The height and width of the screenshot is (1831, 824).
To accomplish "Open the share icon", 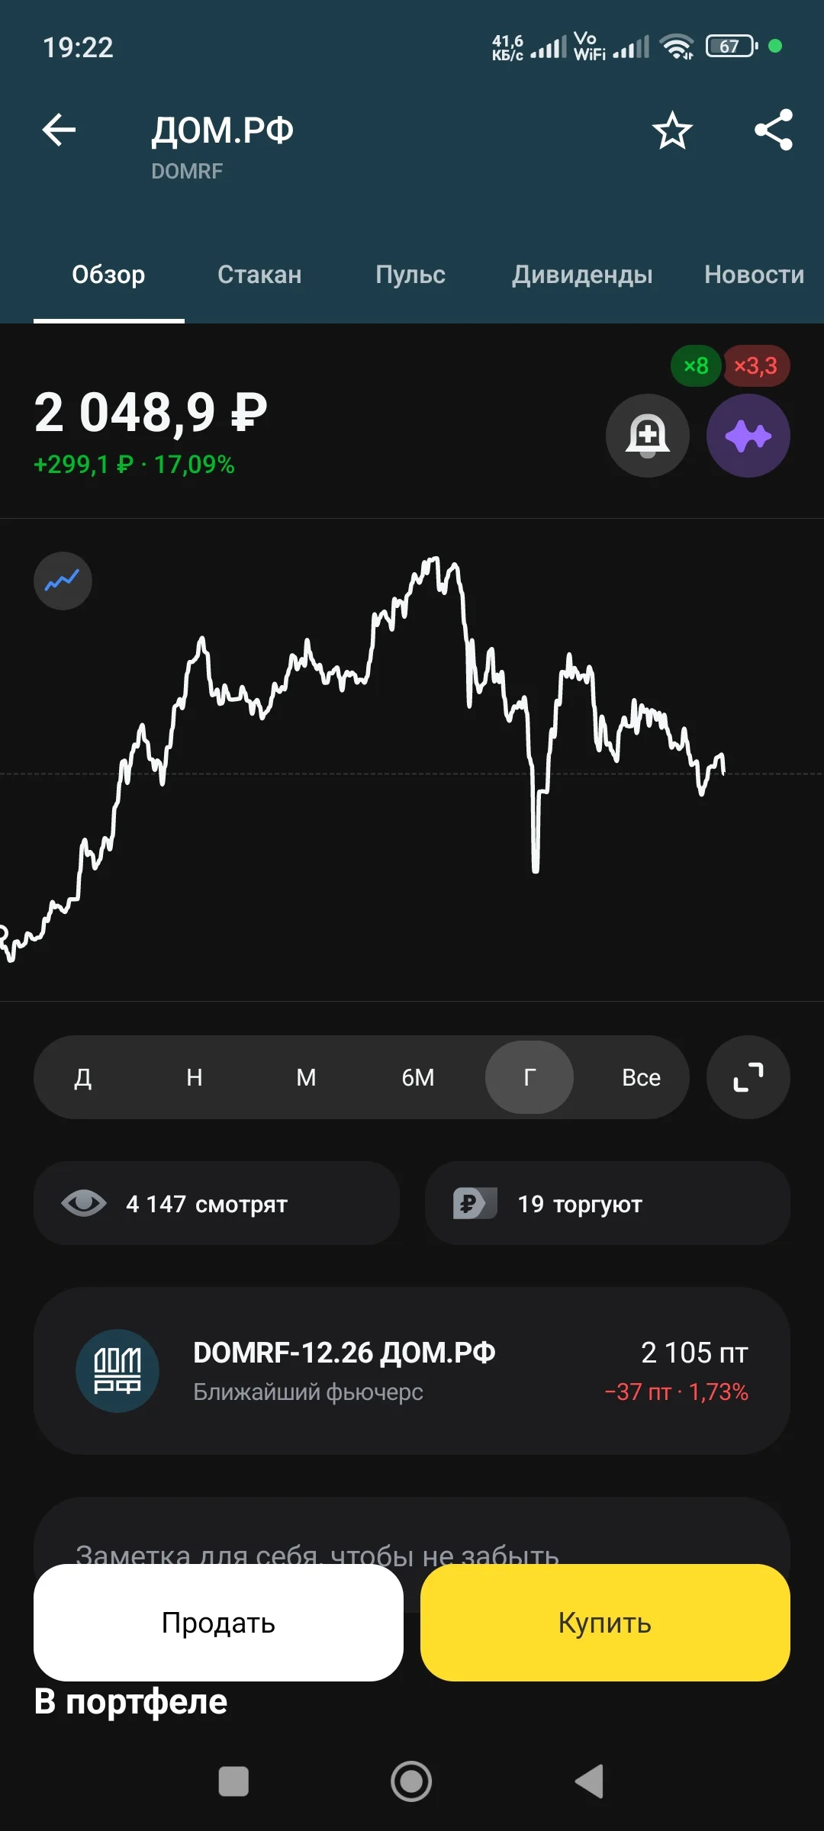I will click(774, 130).
